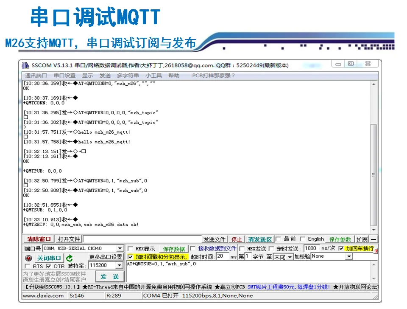Viewport: 407px width, 309px height.
Task: Open the 小工具 menu
Action: coord(153,76)
